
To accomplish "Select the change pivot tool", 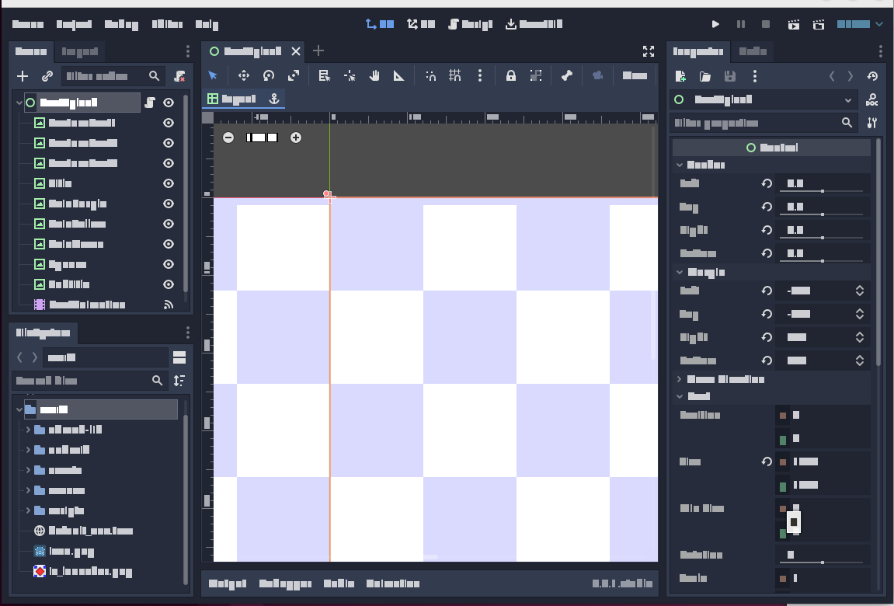I will coord(350,75).
